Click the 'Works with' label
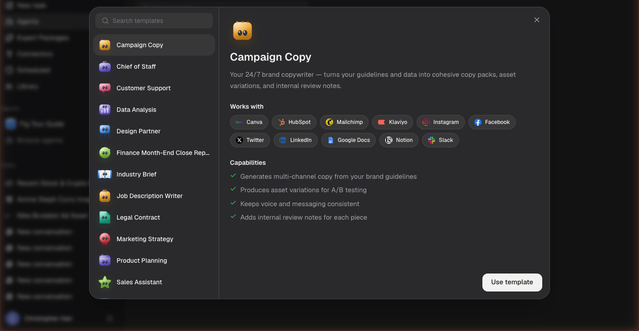The image size is (639, 331). tap(247, 106)
